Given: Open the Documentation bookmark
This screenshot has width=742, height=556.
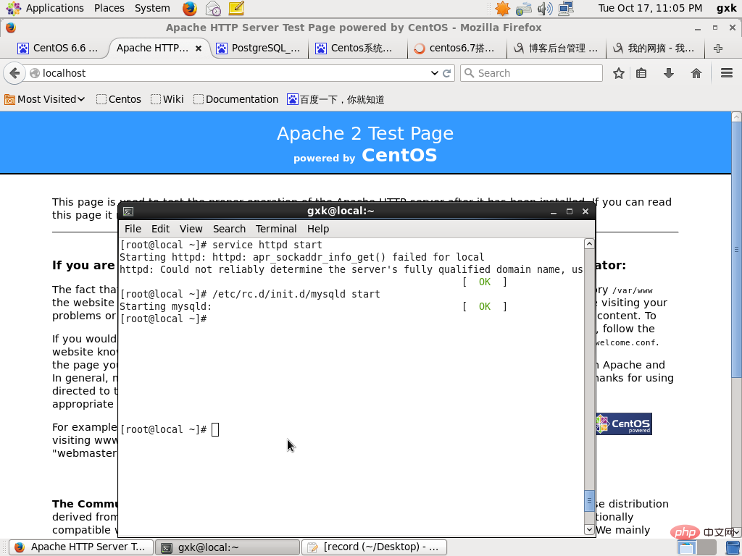Looking at the screenshot, I should point(235,99).
